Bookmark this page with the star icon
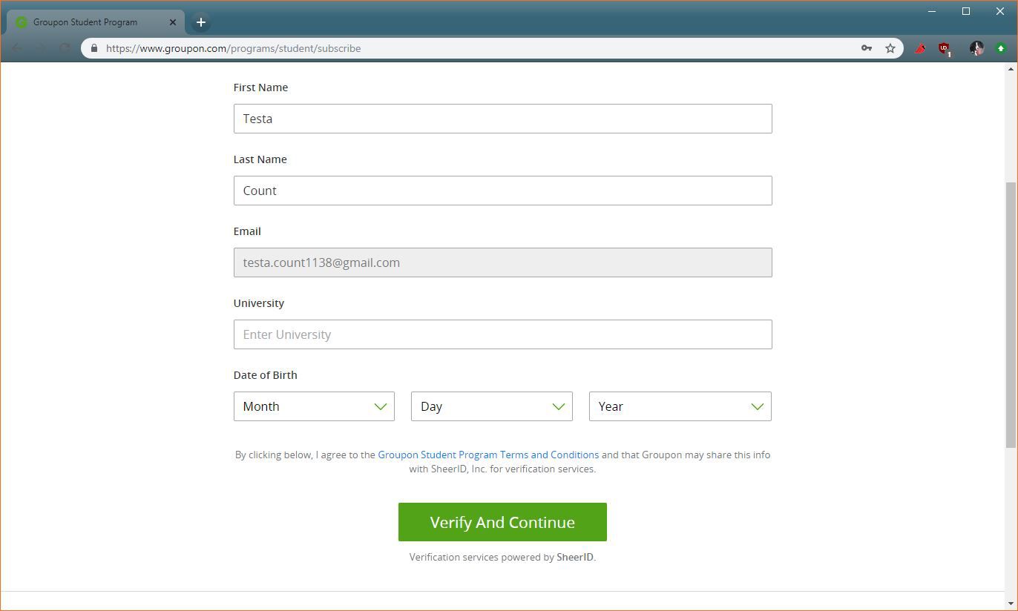This screenshot has width=1018, height=611. pos(890,48)
